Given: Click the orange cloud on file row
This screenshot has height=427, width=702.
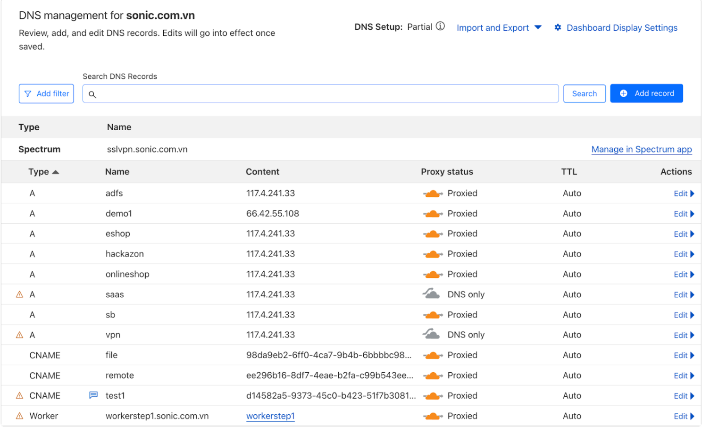Looking at the screenshot, I should (x=433, y=355).
